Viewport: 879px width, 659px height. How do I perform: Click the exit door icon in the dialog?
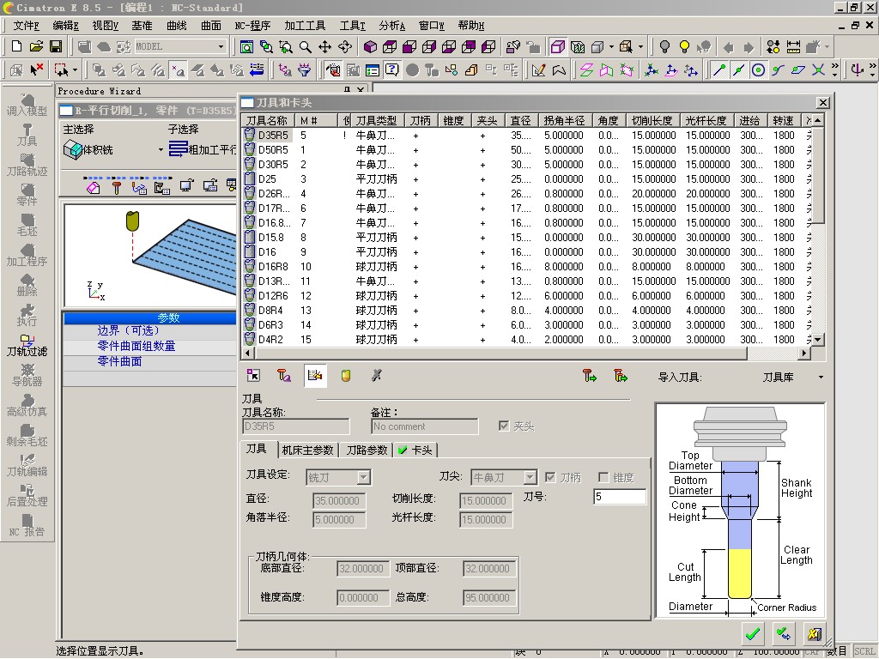pyautogui.click(x=814, y=634)
